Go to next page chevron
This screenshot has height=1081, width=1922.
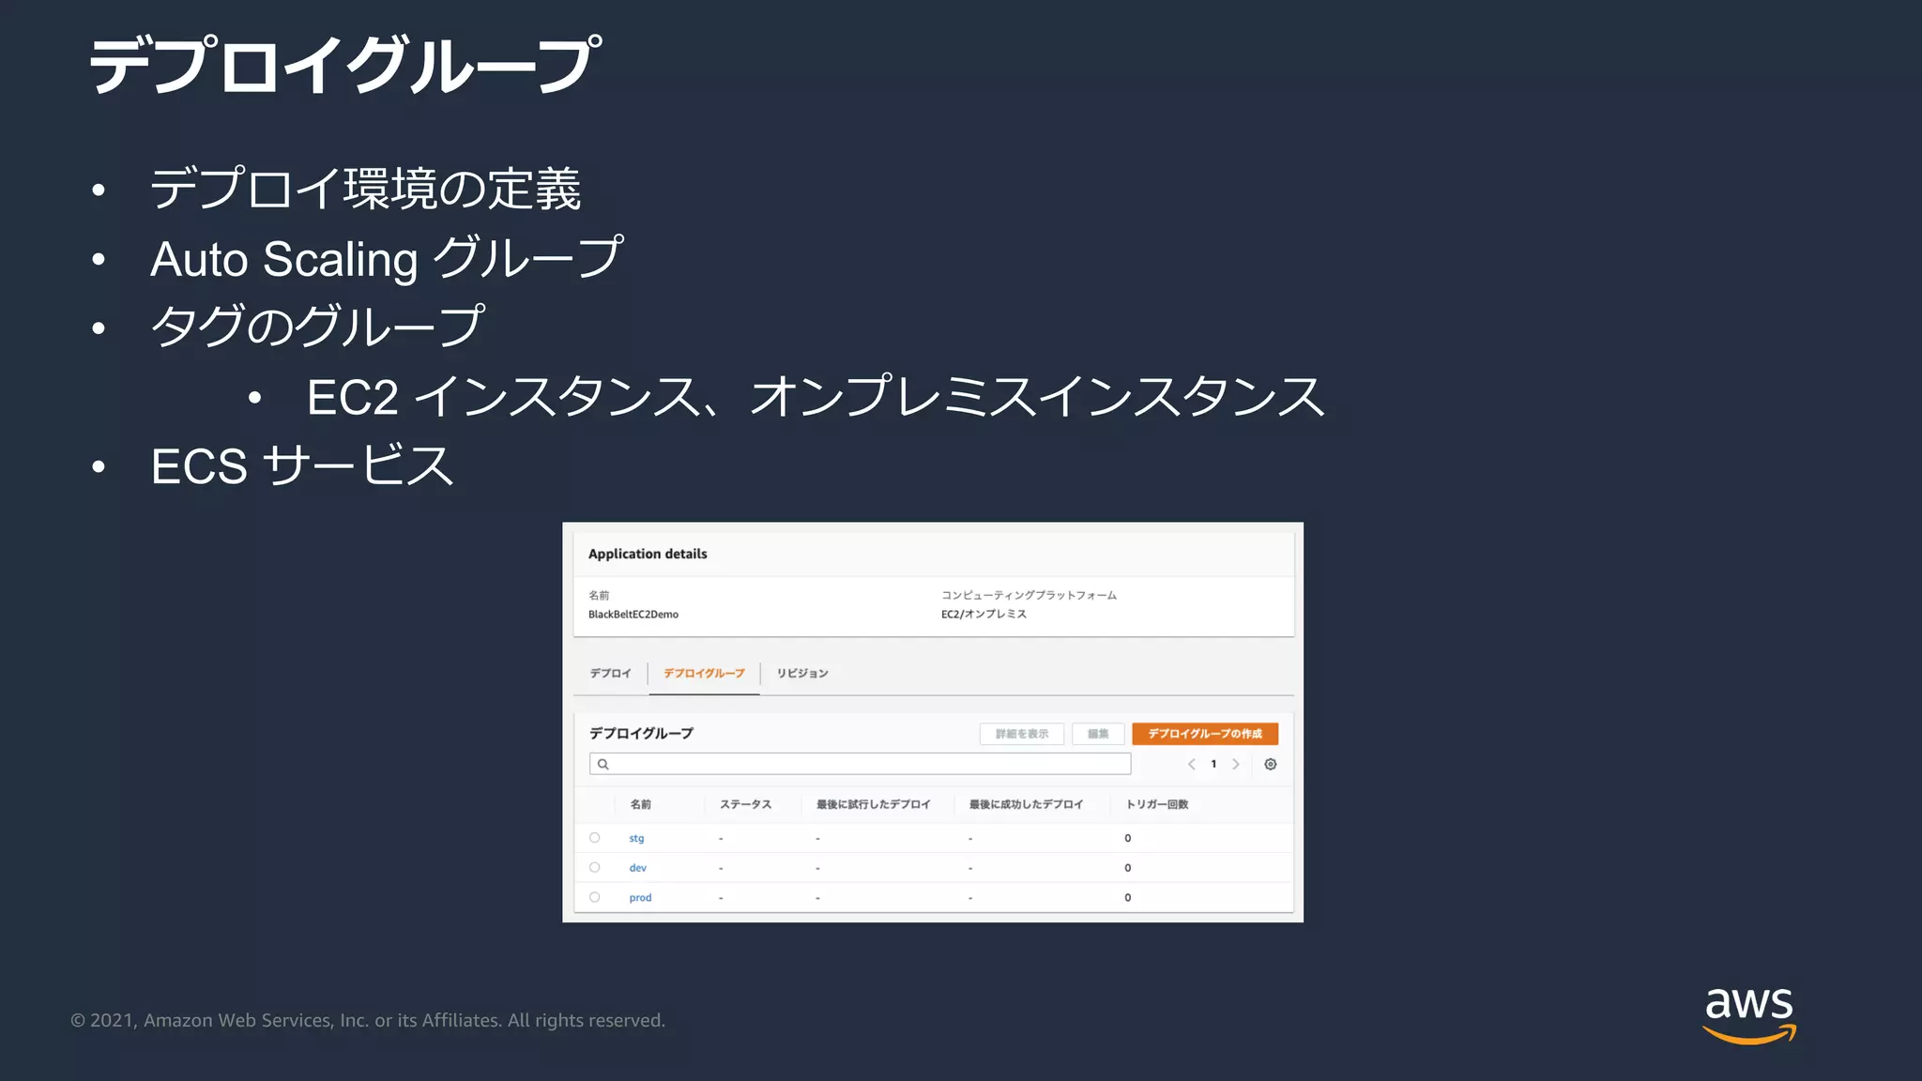click(1236, 764)
